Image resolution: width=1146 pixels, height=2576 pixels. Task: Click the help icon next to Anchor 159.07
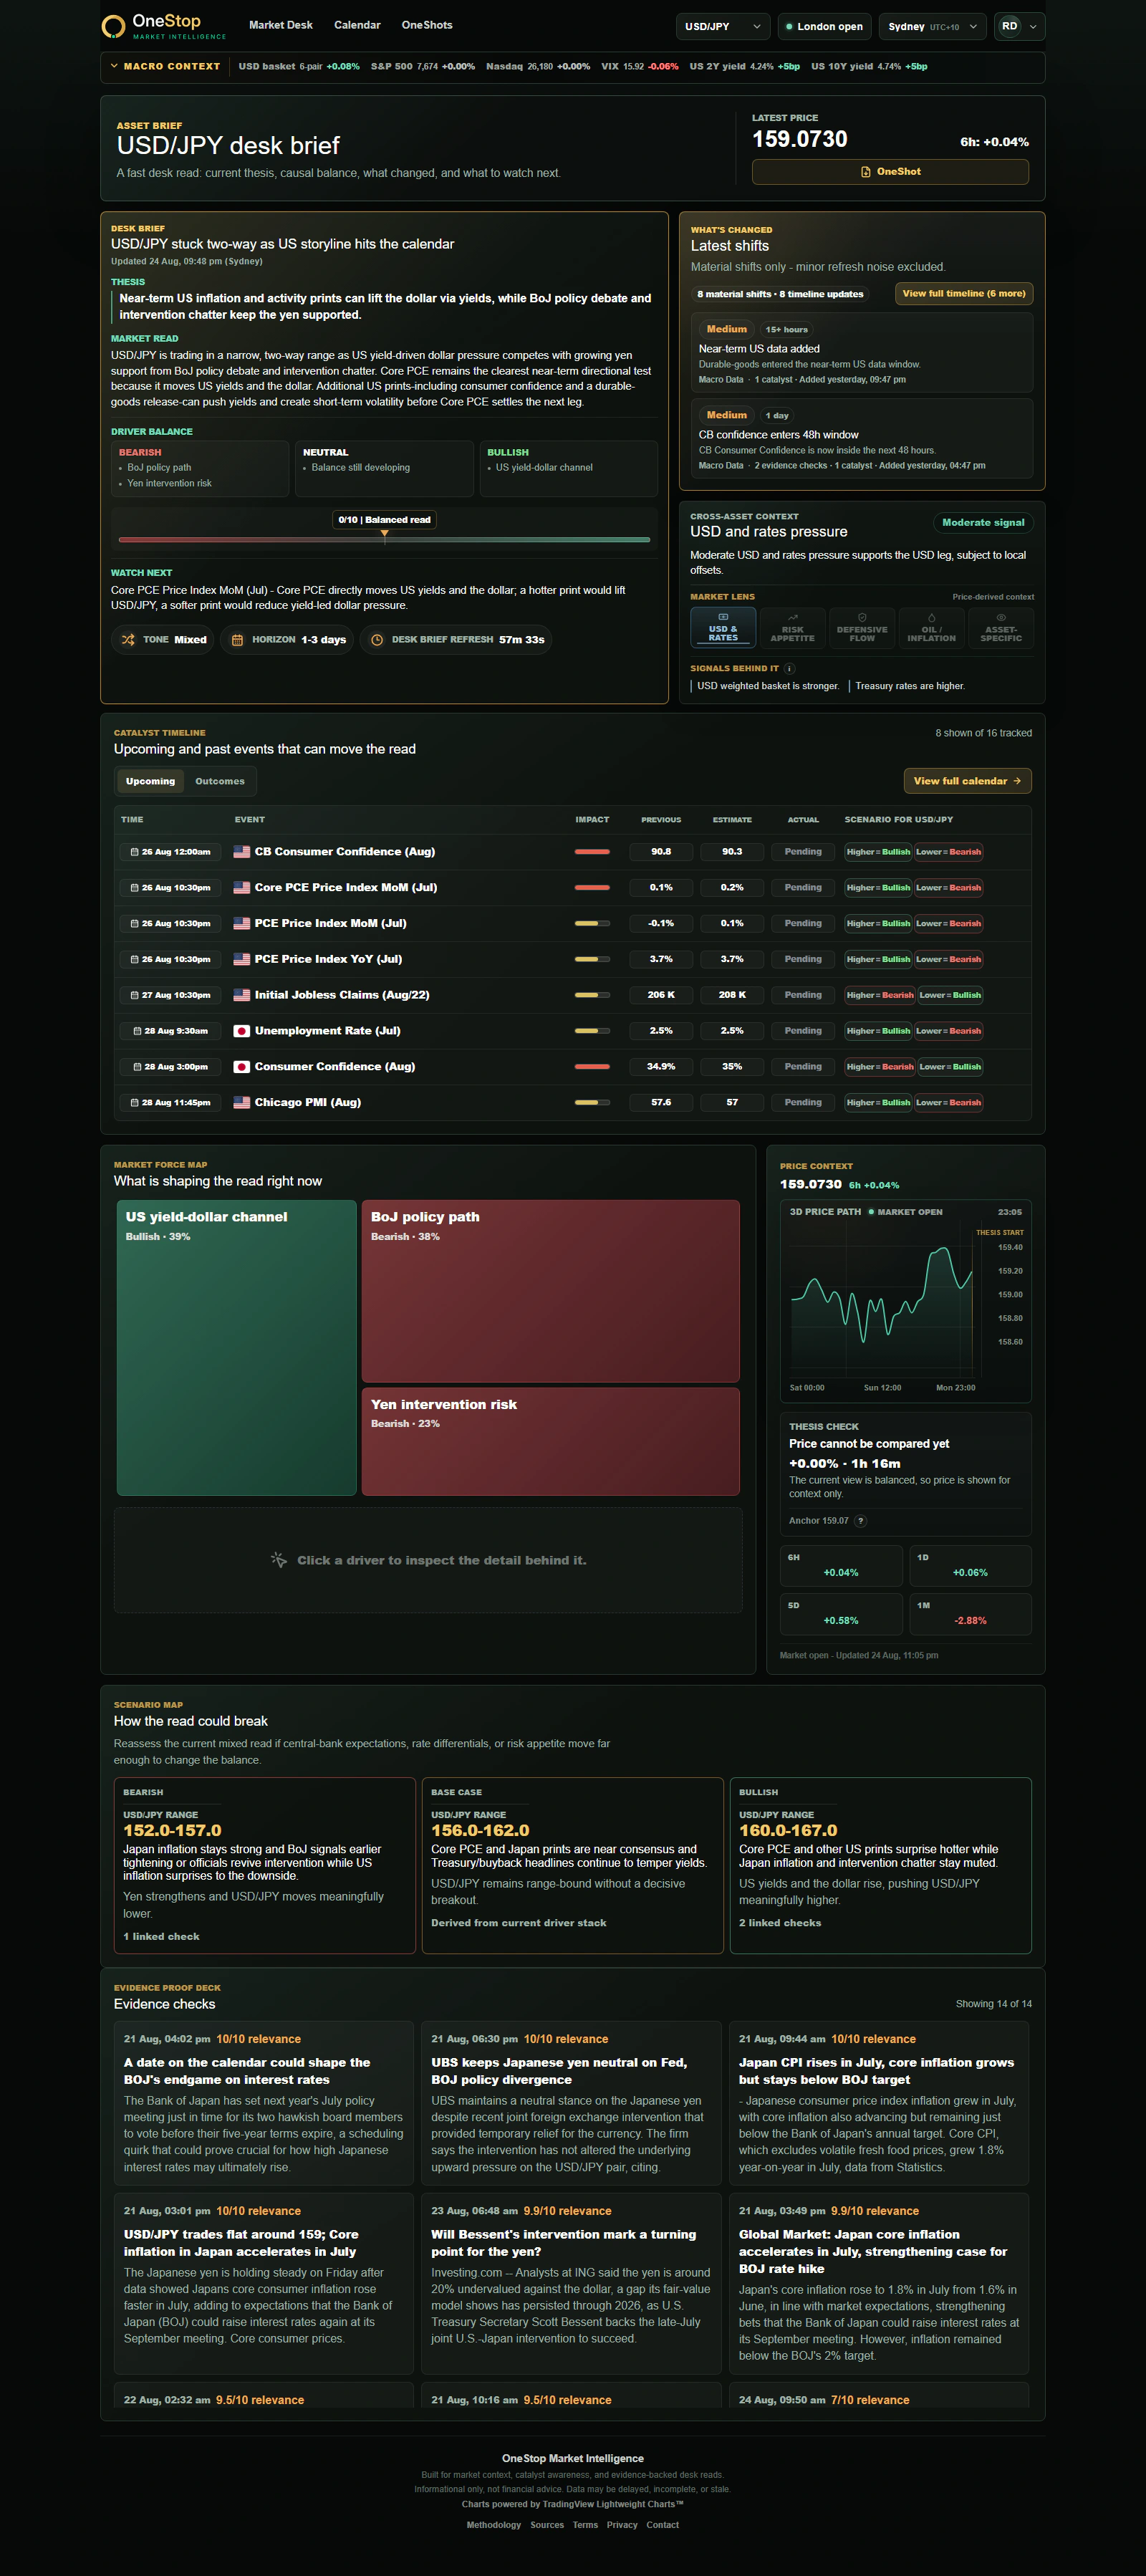pos(861,1521)
